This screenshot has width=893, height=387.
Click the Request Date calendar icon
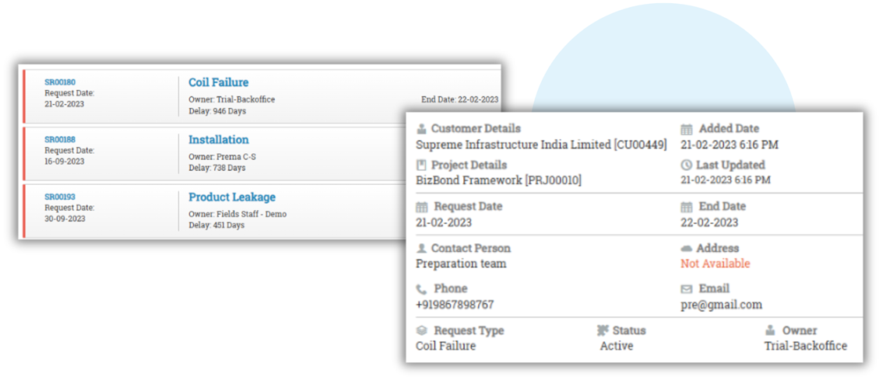[422, 207]
